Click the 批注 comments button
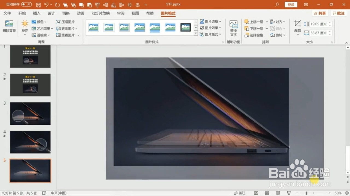The width and height of the screenshot is (350, 196). pyautogui.click(x=339, y=13)
